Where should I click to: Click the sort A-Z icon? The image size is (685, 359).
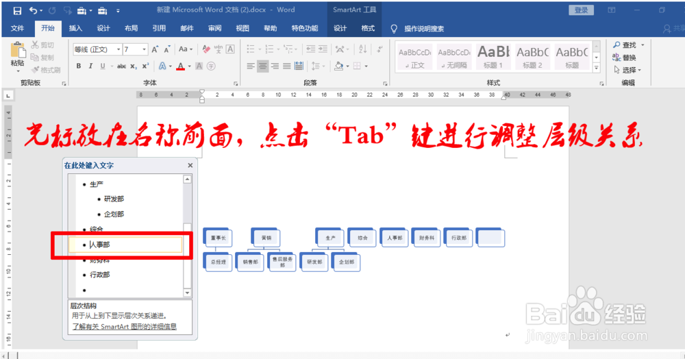click(362, 49)
